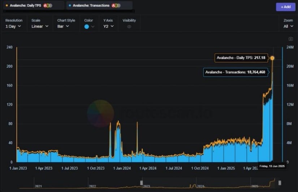Viewport: 298px width, 192px height.
Task: Open the Y Axis Y2 dropdown
Action: (108, 26)
